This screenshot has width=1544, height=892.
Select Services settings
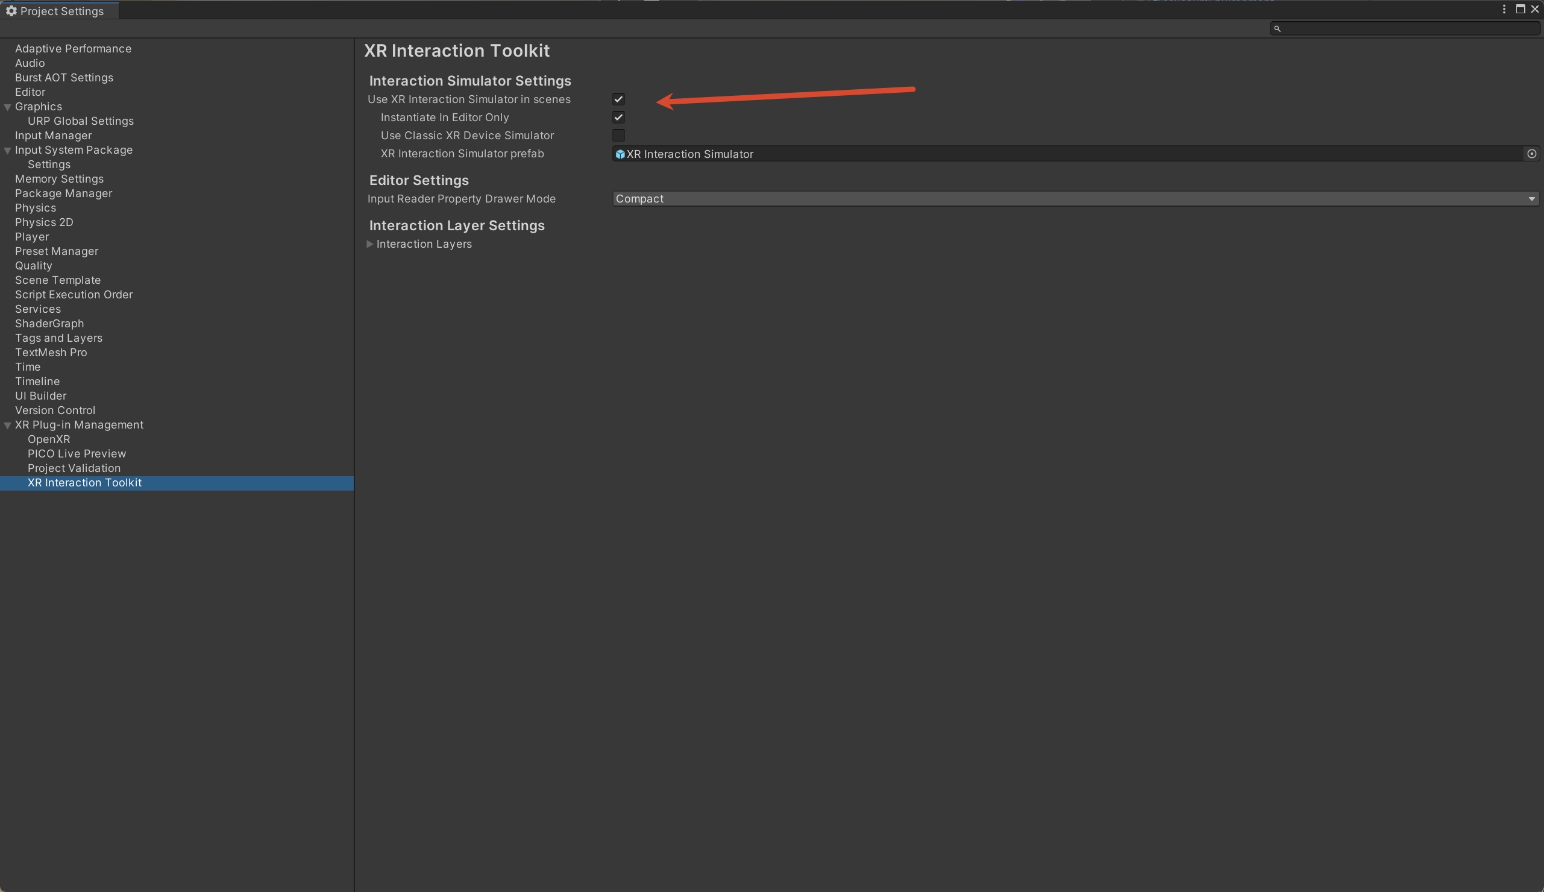point(37,309)
